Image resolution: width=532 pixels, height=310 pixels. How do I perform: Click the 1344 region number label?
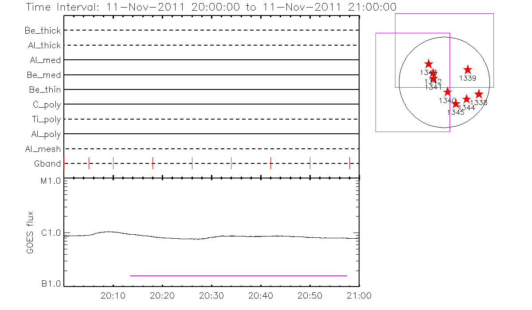(467, 108)
